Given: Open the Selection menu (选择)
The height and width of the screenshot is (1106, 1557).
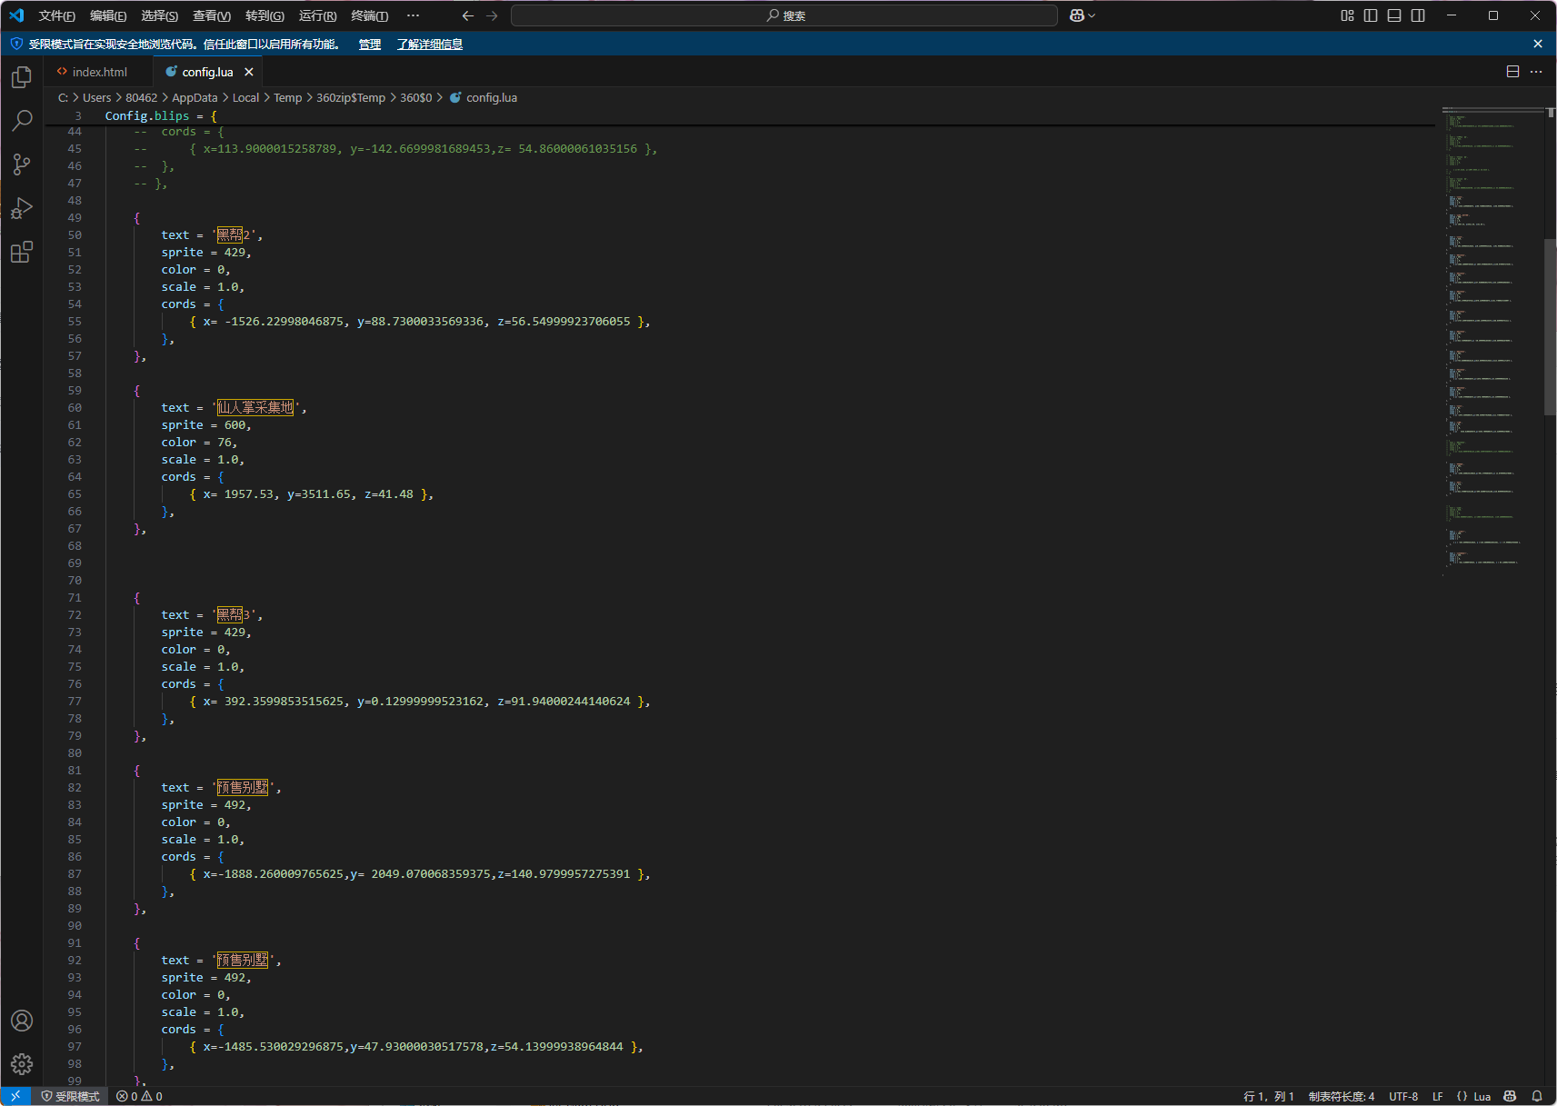Looking at the screenshot, I should [x=160, y=15].
